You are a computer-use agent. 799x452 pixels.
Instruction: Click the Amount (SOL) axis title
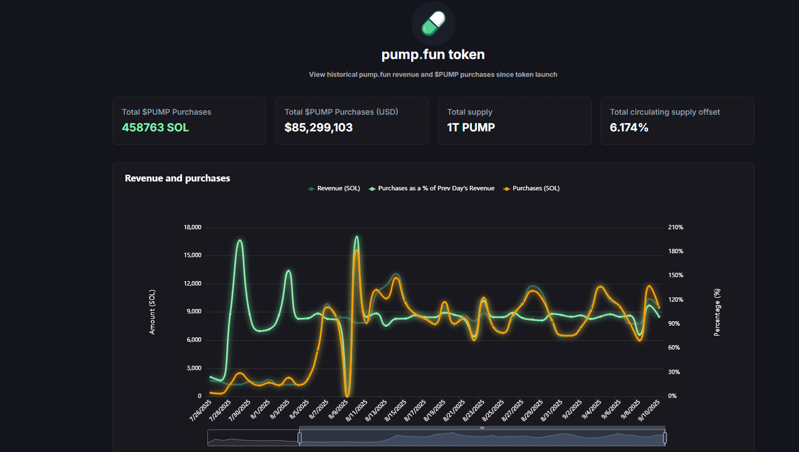coord(152,312)
